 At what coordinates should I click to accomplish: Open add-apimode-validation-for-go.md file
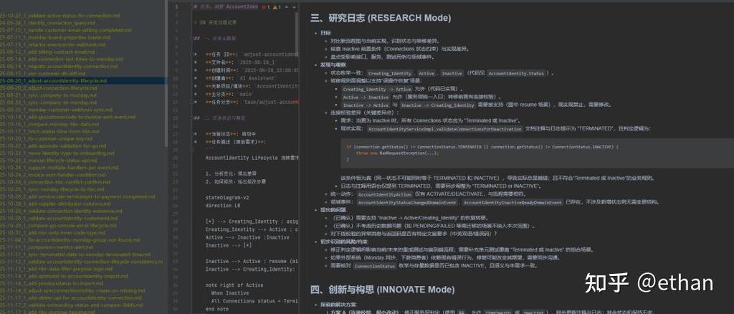pos(53,146)
